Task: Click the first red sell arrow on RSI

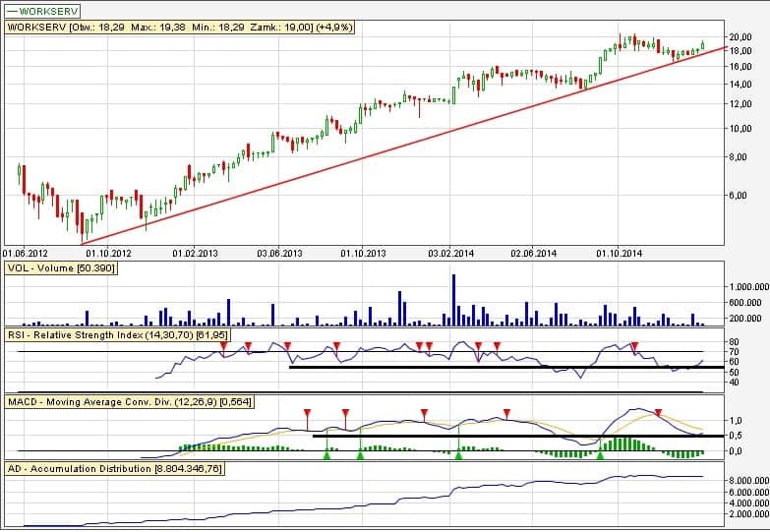Action: [223, 345]
